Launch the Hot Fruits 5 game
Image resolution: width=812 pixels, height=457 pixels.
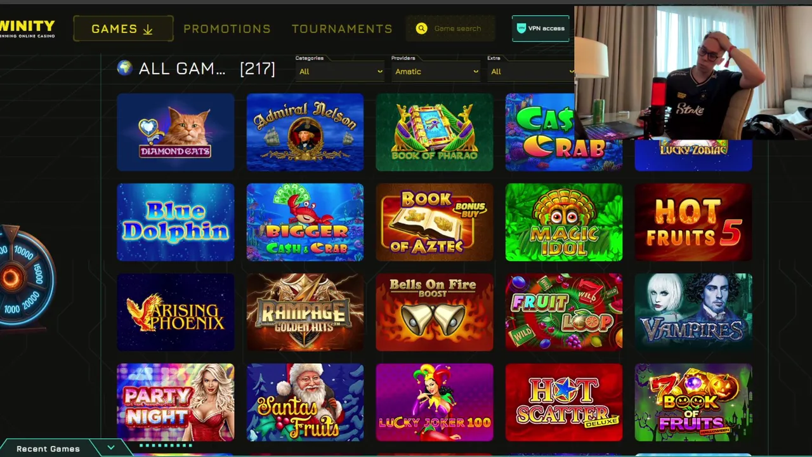click(693, 222)
